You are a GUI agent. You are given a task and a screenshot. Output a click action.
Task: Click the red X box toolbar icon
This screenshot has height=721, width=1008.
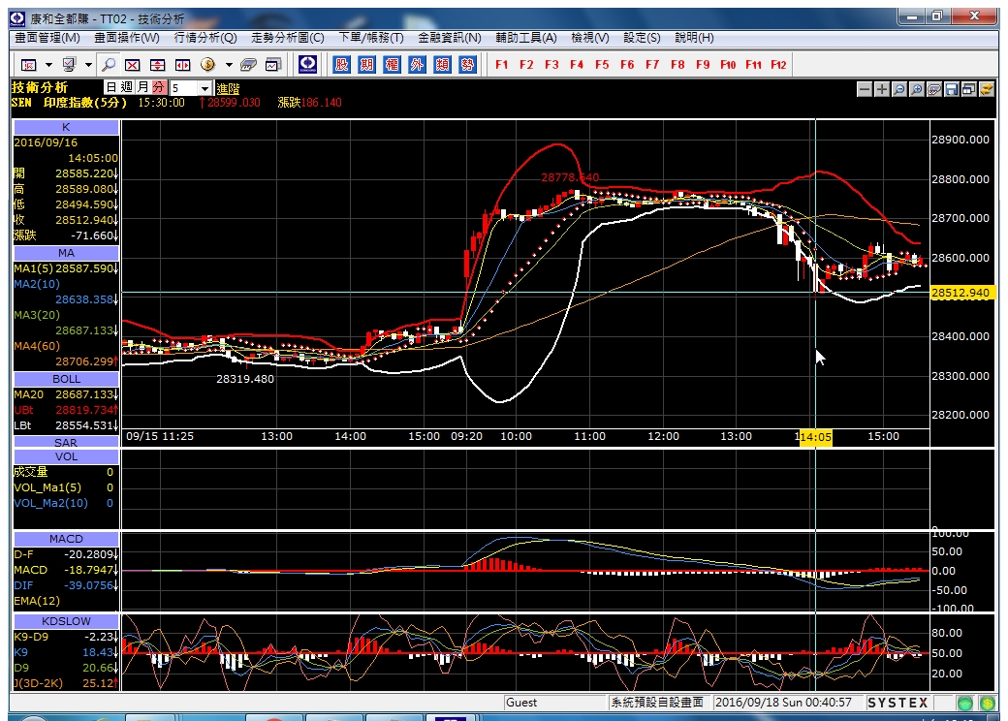point(133,65)
